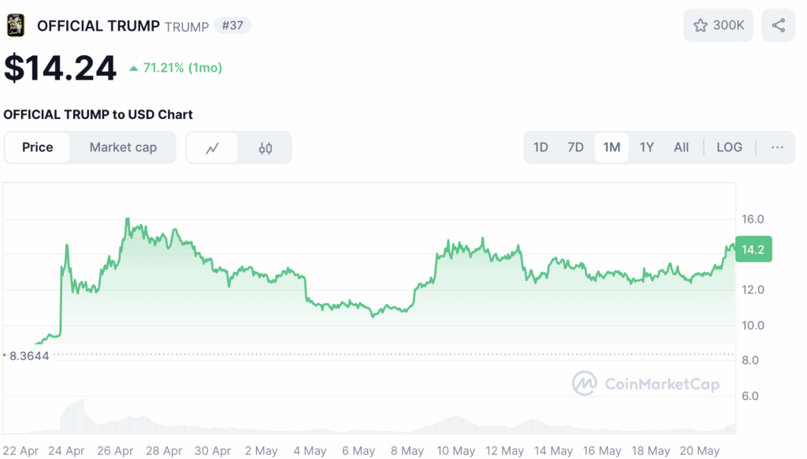Select the Price tab
807x459 pixels.
(37, 147)
